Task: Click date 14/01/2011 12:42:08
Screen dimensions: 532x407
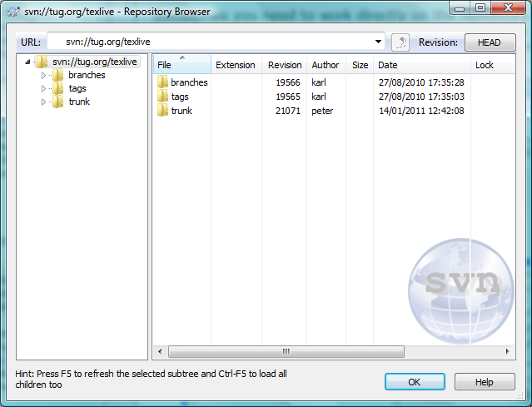Action: tap(421, 111)
